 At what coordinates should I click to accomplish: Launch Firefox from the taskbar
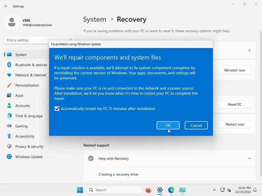pyautogui.click(x=148, y=190)
